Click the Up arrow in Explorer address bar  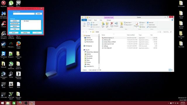tap(91, 32)
